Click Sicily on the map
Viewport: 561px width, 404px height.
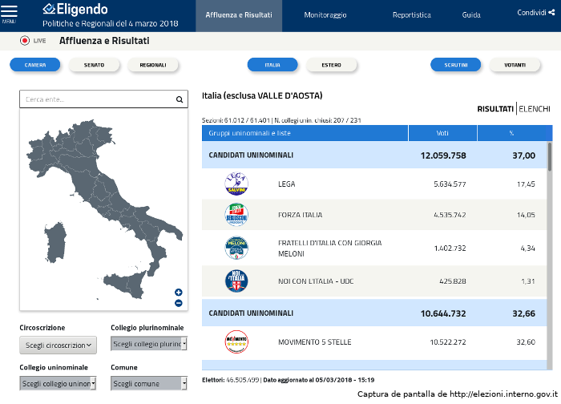(124, 284)
